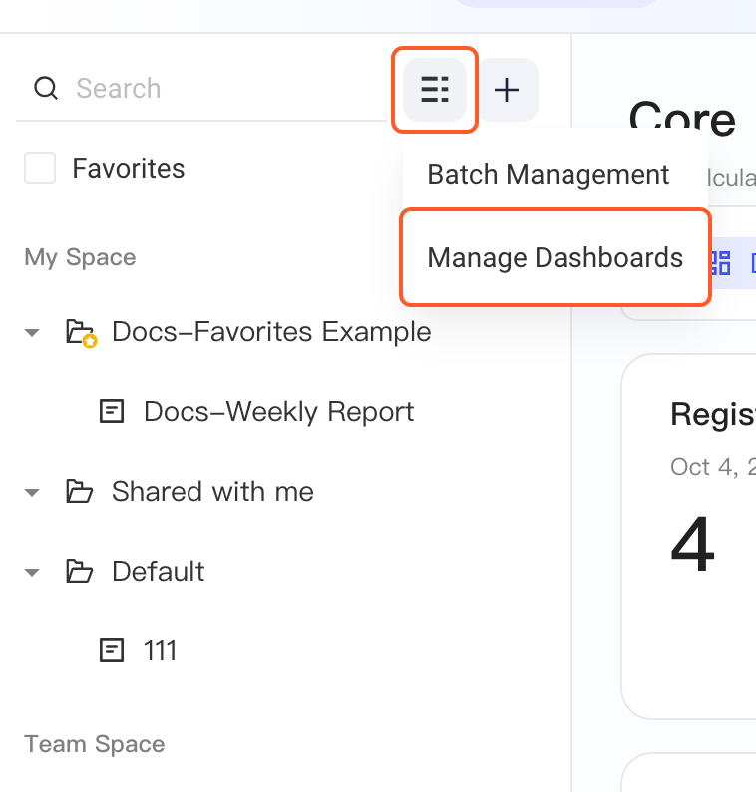Click the large number 4 in card
756x792 pixels.
[692, 544]
